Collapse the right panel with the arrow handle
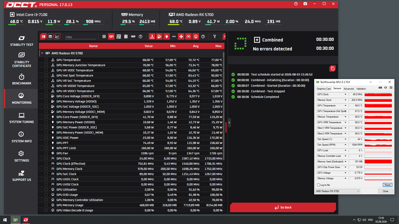Screen dimensions: 399x224 pyautogui.click(x=229, y=123)
